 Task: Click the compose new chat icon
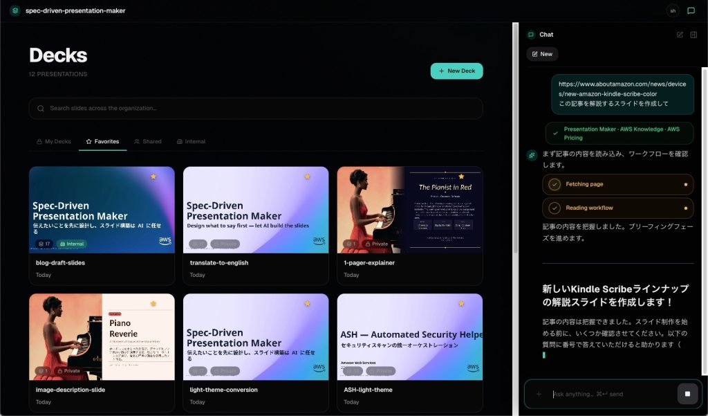click(x=680, y=34)
